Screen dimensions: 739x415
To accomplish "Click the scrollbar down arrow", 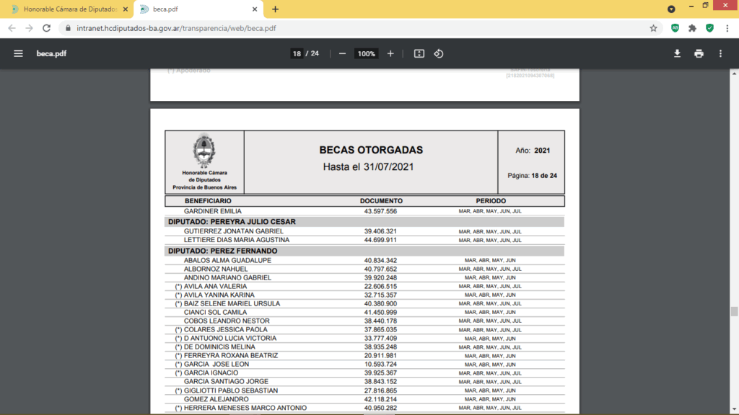I will [x=734, y=409].
